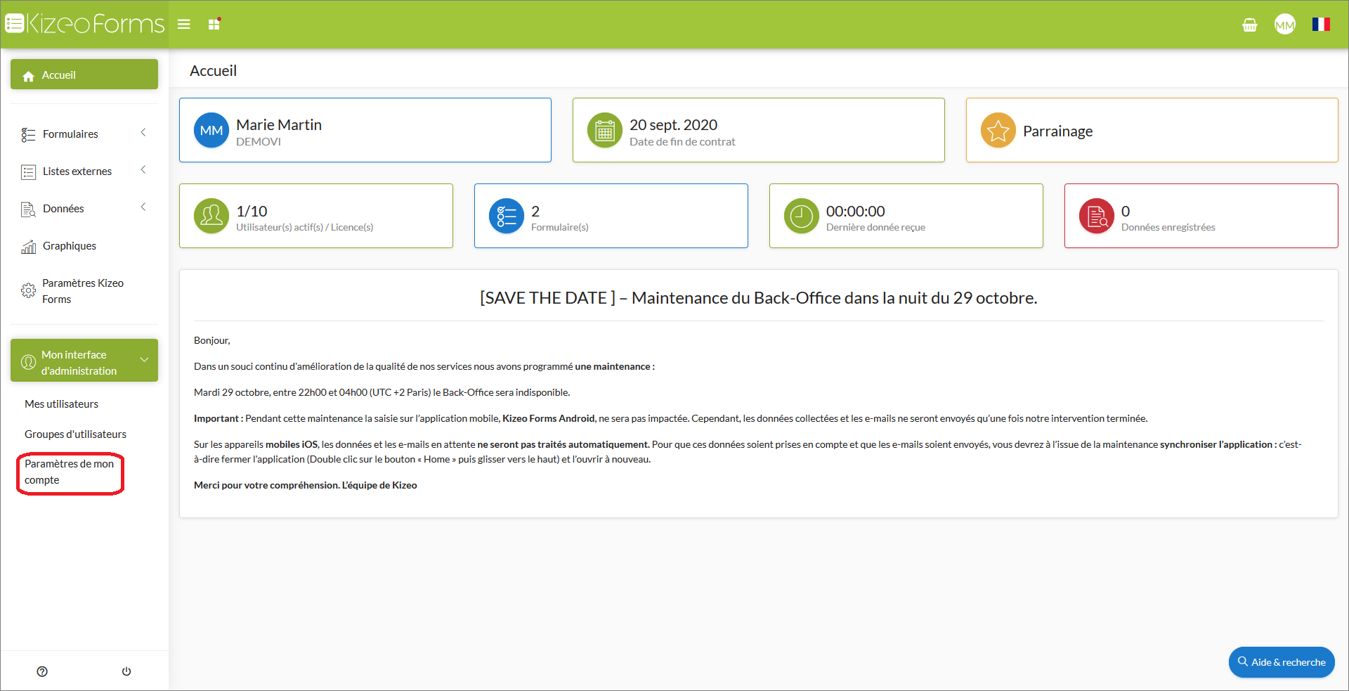Screen dimensions: 1349x691
Task: Open Paramètres Kizeo Forms
Action: tap(84, 291)
